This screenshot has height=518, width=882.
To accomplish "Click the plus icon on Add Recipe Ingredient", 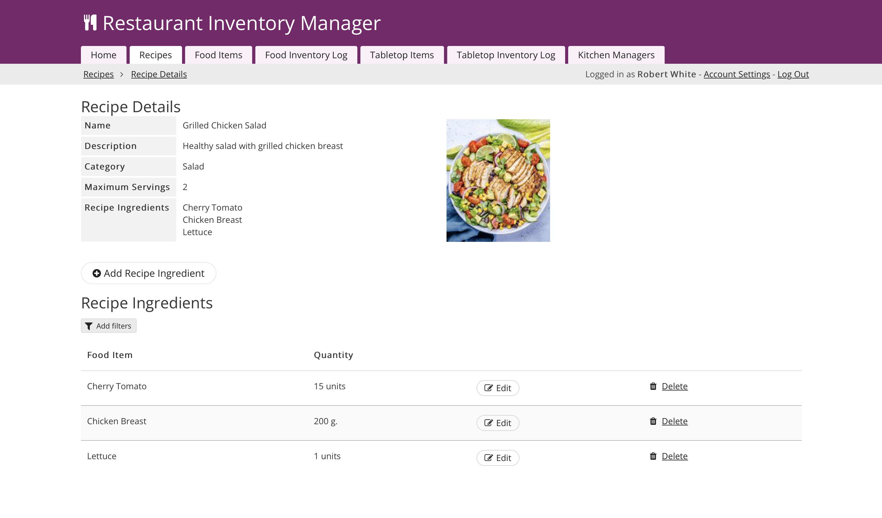I will 97,273.
